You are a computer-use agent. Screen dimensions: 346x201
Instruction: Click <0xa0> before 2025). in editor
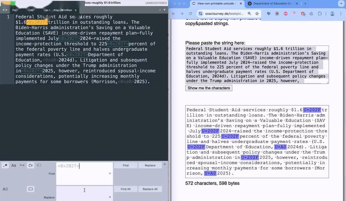point(126,82)
